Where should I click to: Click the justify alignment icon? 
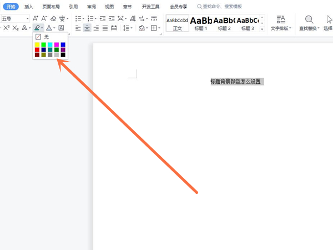105,28
